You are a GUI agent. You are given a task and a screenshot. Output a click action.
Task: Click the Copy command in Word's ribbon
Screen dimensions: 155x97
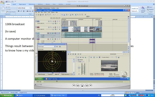tap(8, 10)
